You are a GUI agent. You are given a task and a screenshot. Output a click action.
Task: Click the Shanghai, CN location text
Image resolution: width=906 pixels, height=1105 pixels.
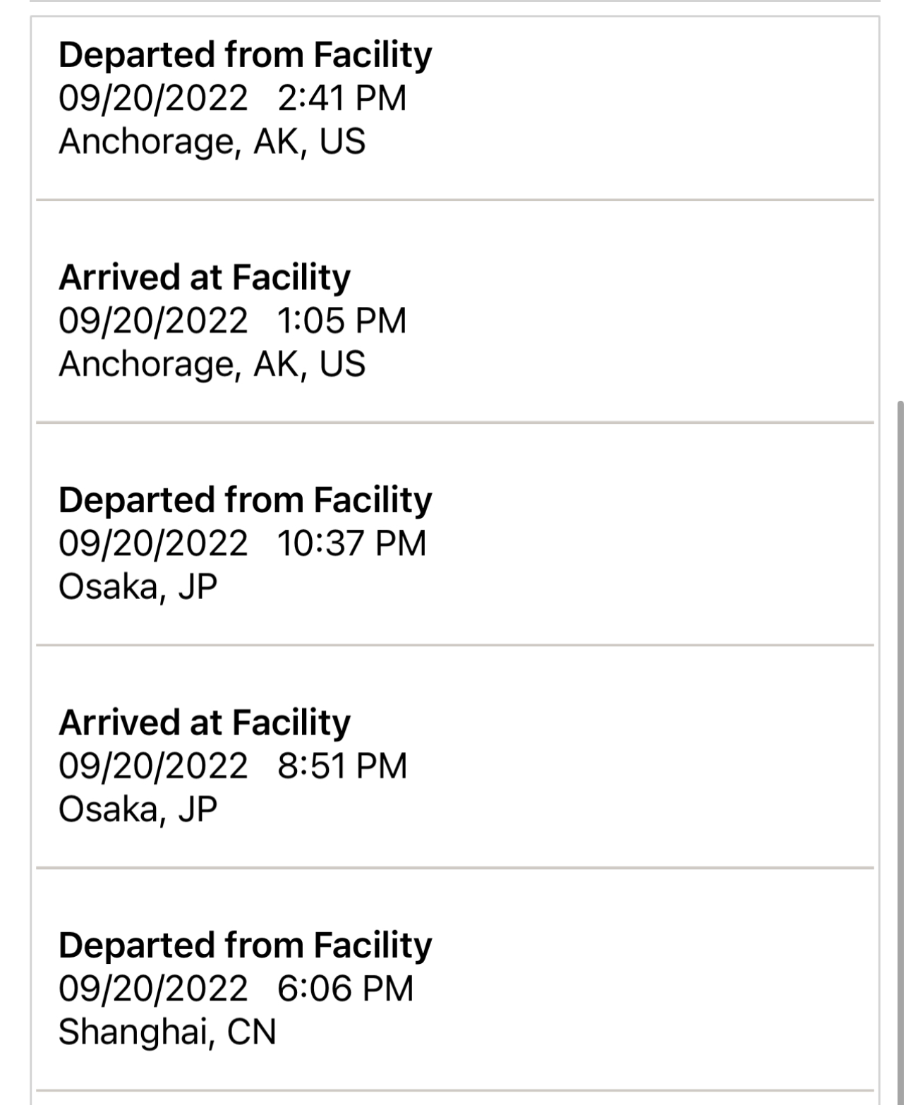(x=167, y=1032)
